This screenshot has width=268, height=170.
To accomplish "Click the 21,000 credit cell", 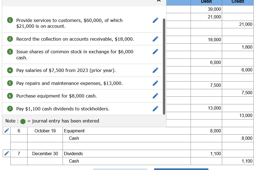I will pyautogui.click(x=238, y=24).
